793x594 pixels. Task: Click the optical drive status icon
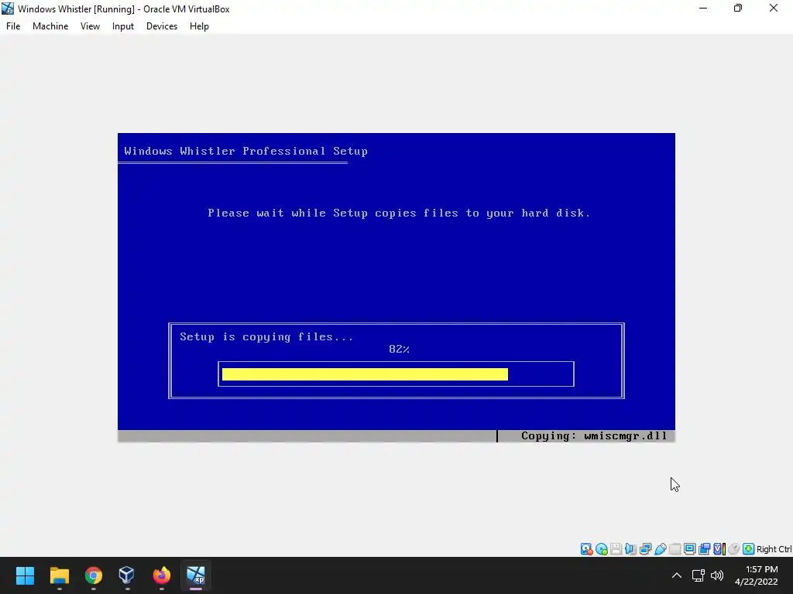point(601,549)
